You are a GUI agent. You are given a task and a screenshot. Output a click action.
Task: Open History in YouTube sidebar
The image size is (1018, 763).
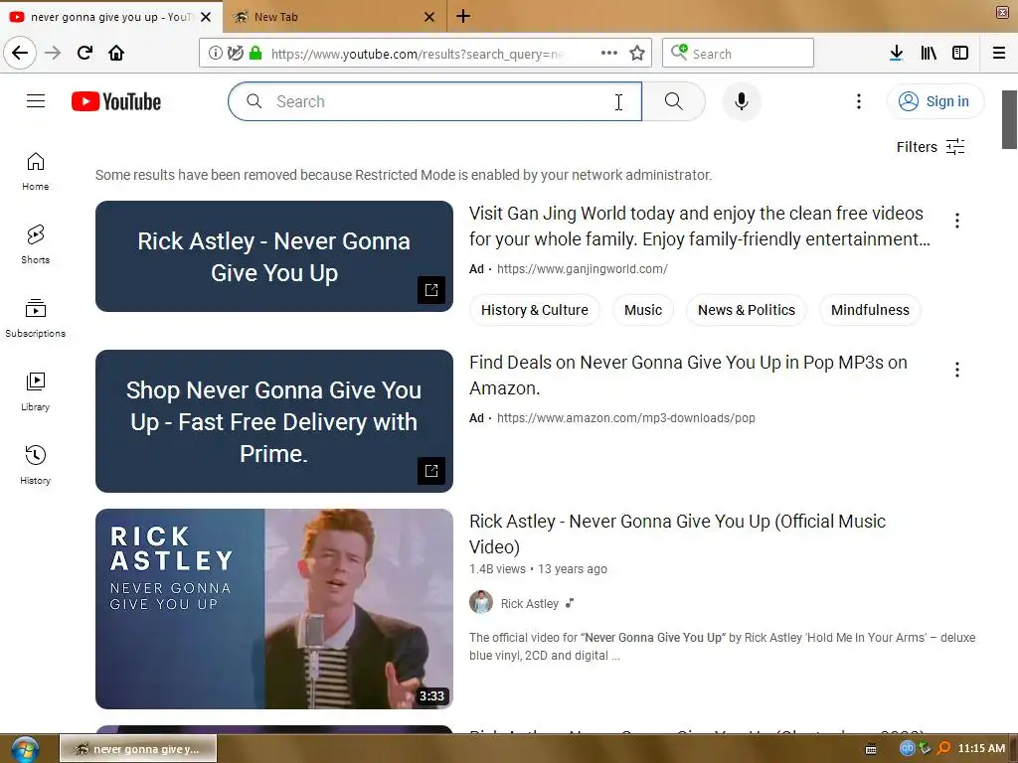pos(36,466)
